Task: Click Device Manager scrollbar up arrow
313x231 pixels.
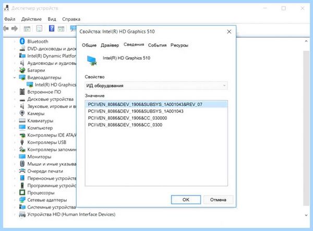Action: (306, 41)
